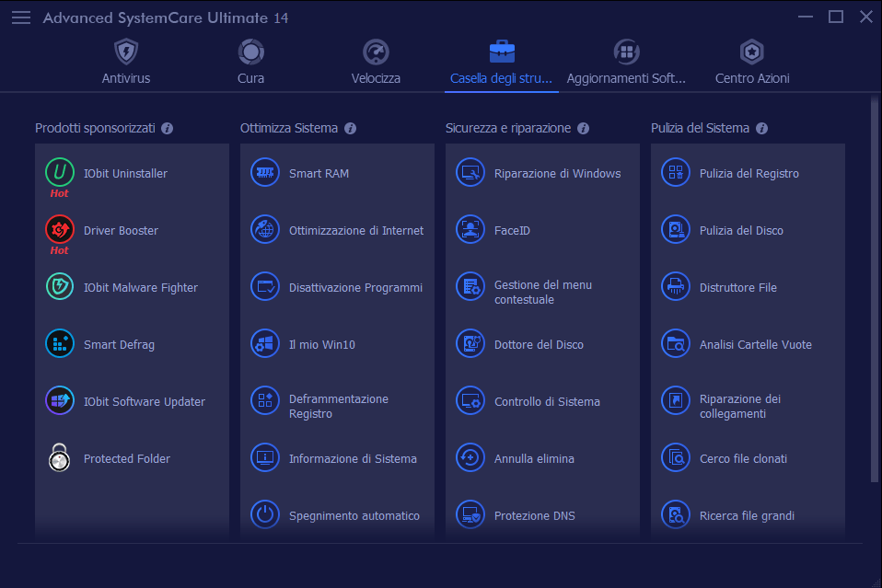Open Analisi Cartelle Vuote icon
The height and width of the screenshot is (588, 882).
tap(676, 343)
